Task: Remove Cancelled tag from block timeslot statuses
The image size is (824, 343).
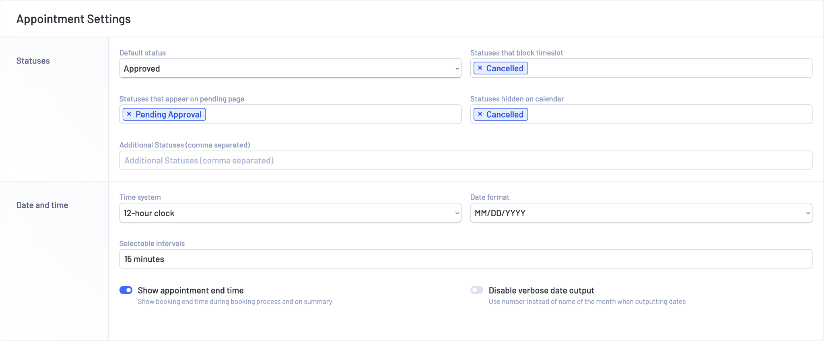Action: [480, 68]
